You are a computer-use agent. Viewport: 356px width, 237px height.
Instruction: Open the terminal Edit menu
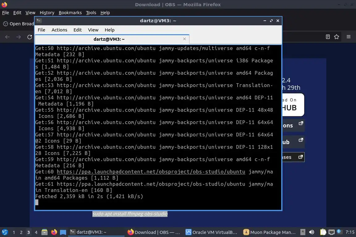78,30
